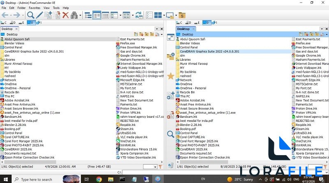
Task: Click the binoculars find icon
Action: pyautogui.click(x=74, y=15)
